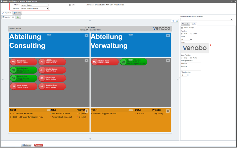Uncheck Header anzeigen checkbox
Screen dimensions: 237x148
point(182,28)
